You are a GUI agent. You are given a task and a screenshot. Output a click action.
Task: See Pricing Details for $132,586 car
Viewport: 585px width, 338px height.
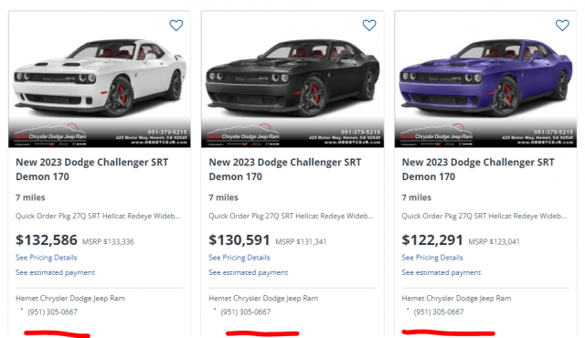coord(47,258)
